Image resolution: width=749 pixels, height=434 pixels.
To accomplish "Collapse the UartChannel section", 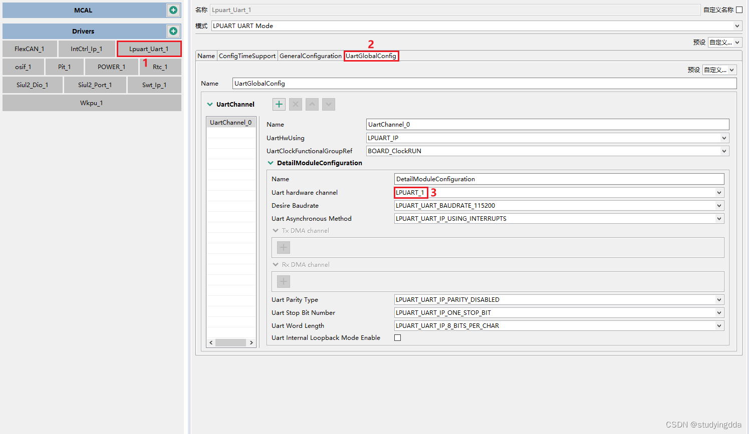I will (x=210, y=105).
